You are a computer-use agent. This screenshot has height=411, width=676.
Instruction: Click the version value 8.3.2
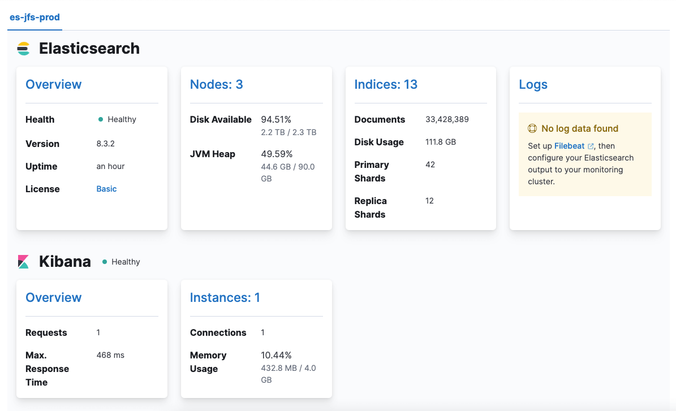[x=106, y=144]
